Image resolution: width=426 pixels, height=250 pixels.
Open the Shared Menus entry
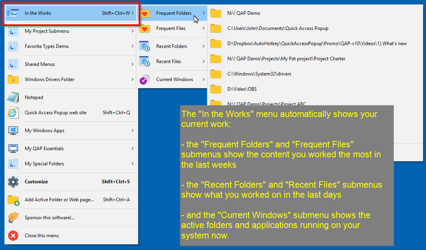71,64
